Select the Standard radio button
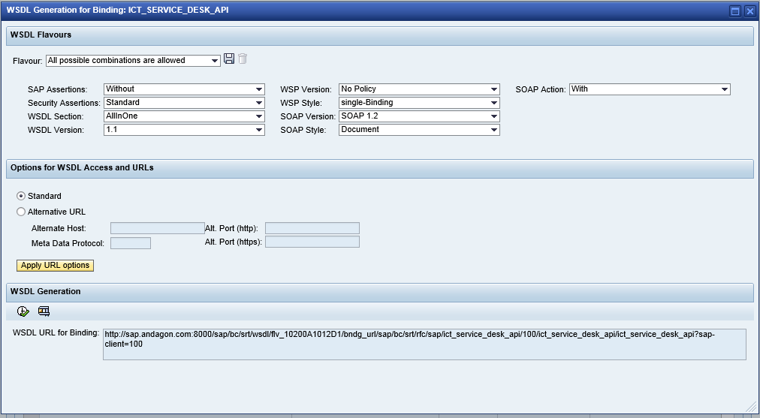Image resolution: width=760 pixels, height=418 pixels. tap(21, 196)
